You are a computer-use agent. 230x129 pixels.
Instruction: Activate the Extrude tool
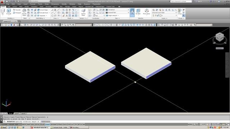9,12
